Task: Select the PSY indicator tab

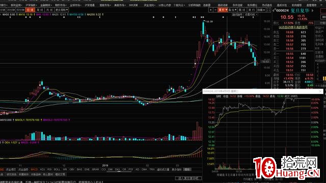Action: click(131, 169)
